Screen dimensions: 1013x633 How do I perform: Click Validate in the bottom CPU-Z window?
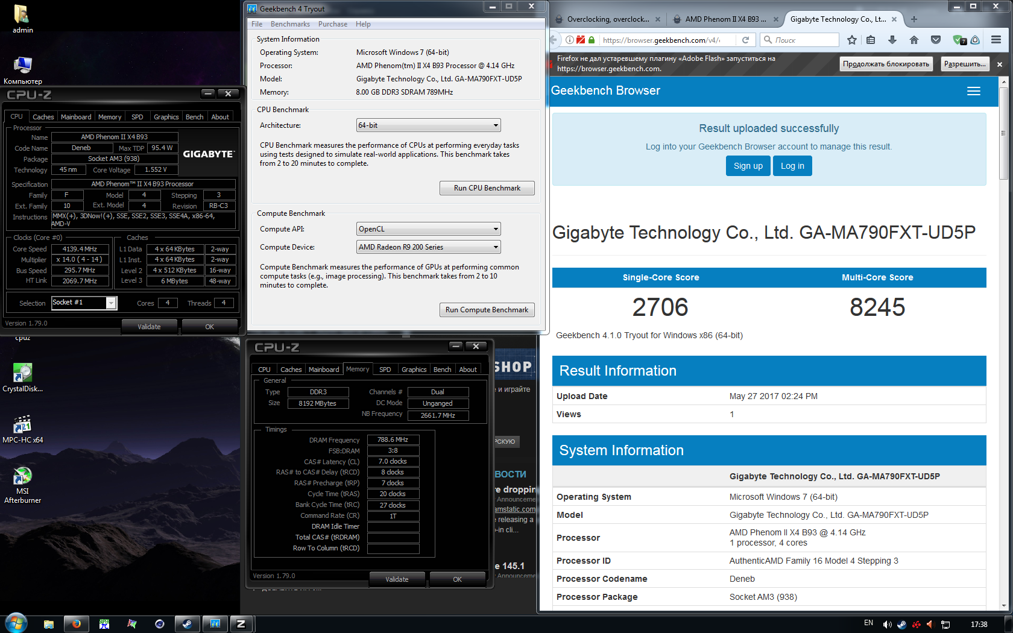(x=397, y=579)
